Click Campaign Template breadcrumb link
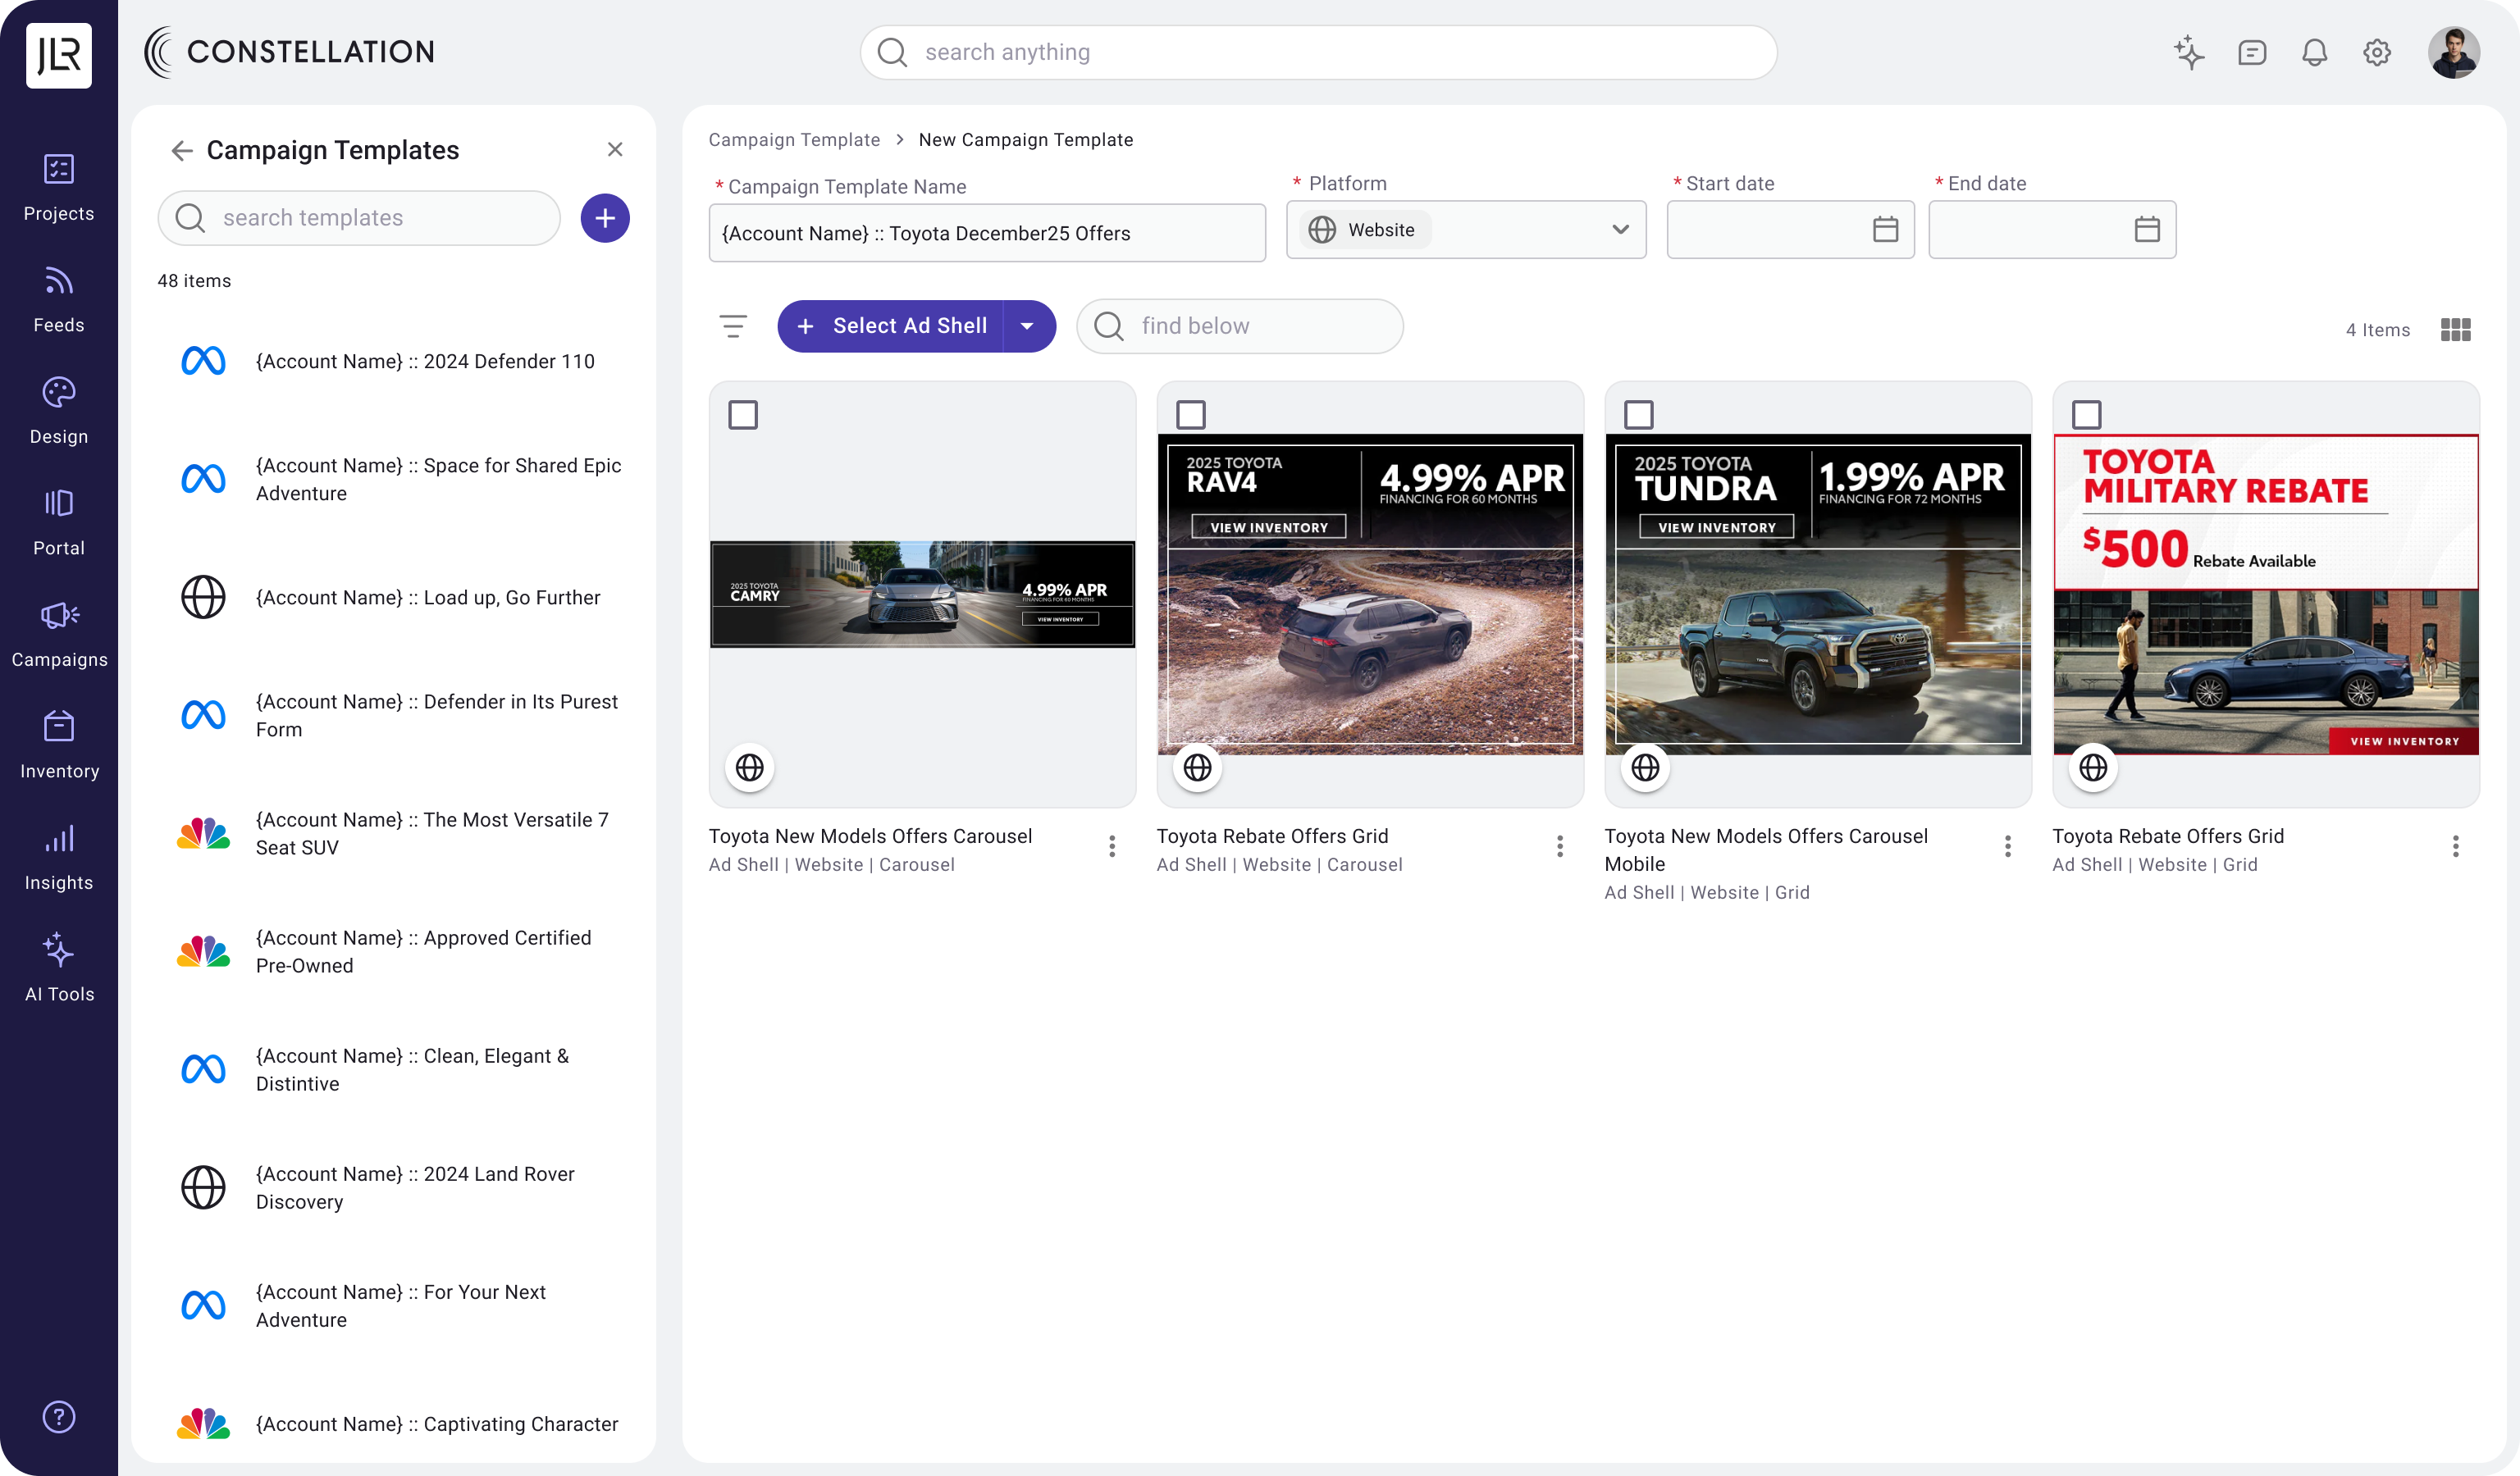The width and height of the screenshot is (2520, 1476). (x=794, y=140)
